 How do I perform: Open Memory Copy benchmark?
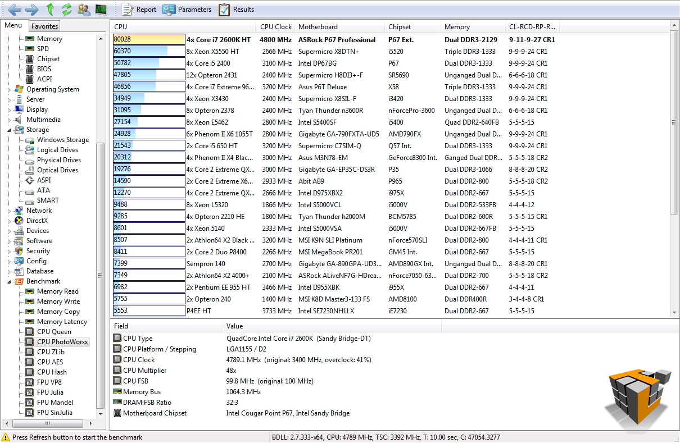[x=58, y=312]
